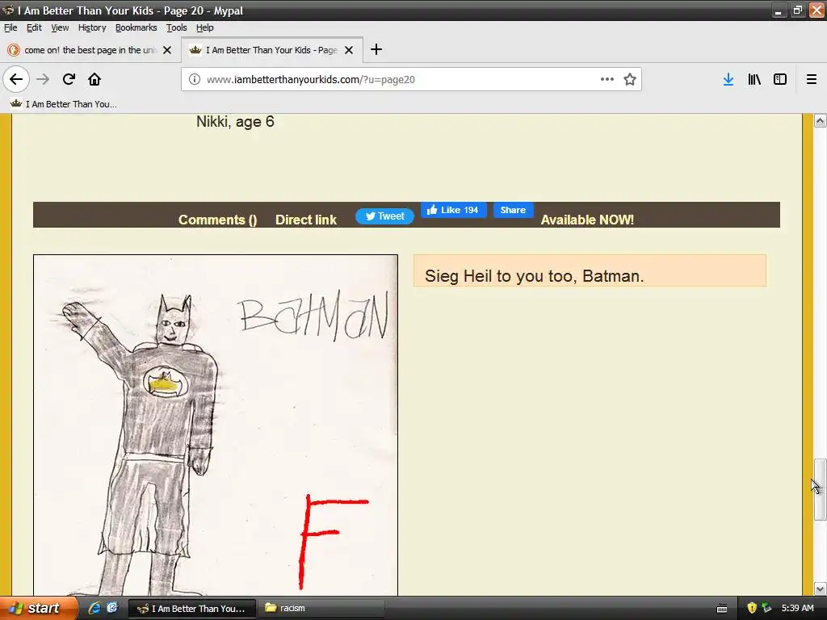The height and width of the screenshot is (620, 827).
Task: Show site information icon in address bar
Action: pyautogui.click(x=195, y=80)
